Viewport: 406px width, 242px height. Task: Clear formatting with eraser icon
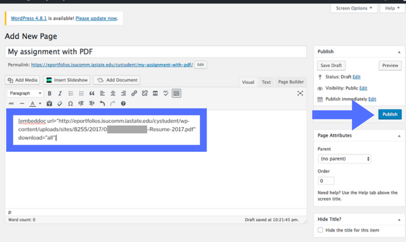(60, 103)
